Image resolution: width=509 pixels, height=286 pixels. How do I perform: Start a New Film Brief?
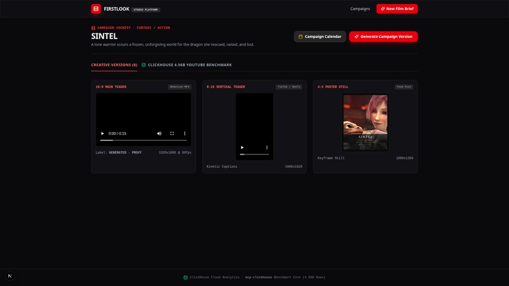click(x=397, y=9)
